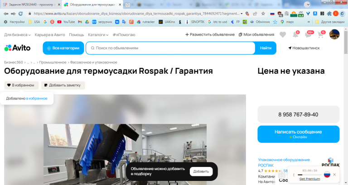
Task: Open the в избранное link in the tooltip
Action: (x=37, y=98)
